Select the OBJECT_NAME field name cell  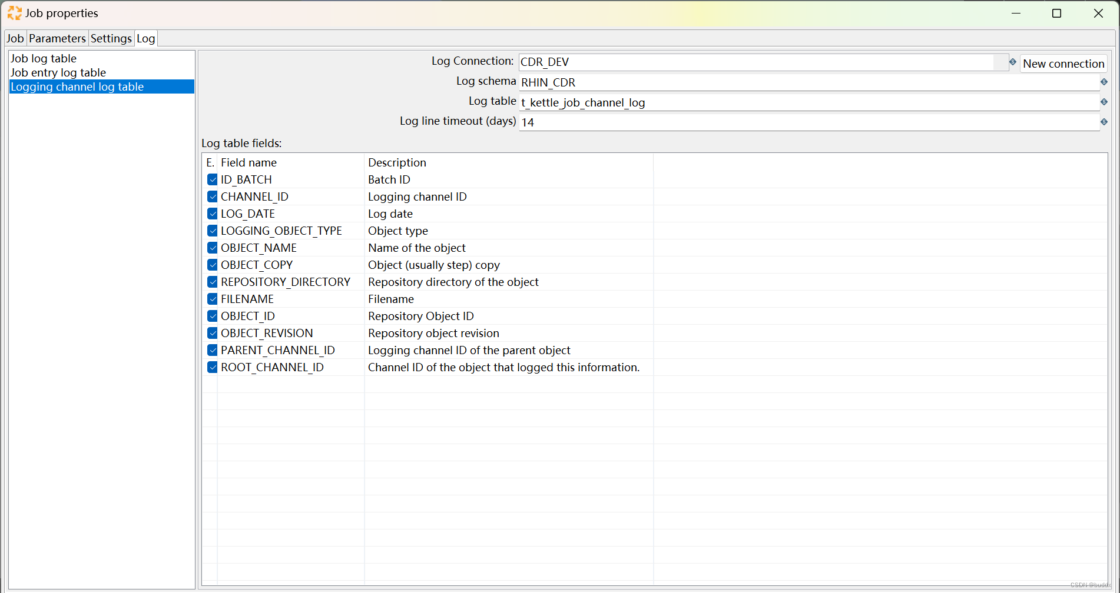coord(291,248)
